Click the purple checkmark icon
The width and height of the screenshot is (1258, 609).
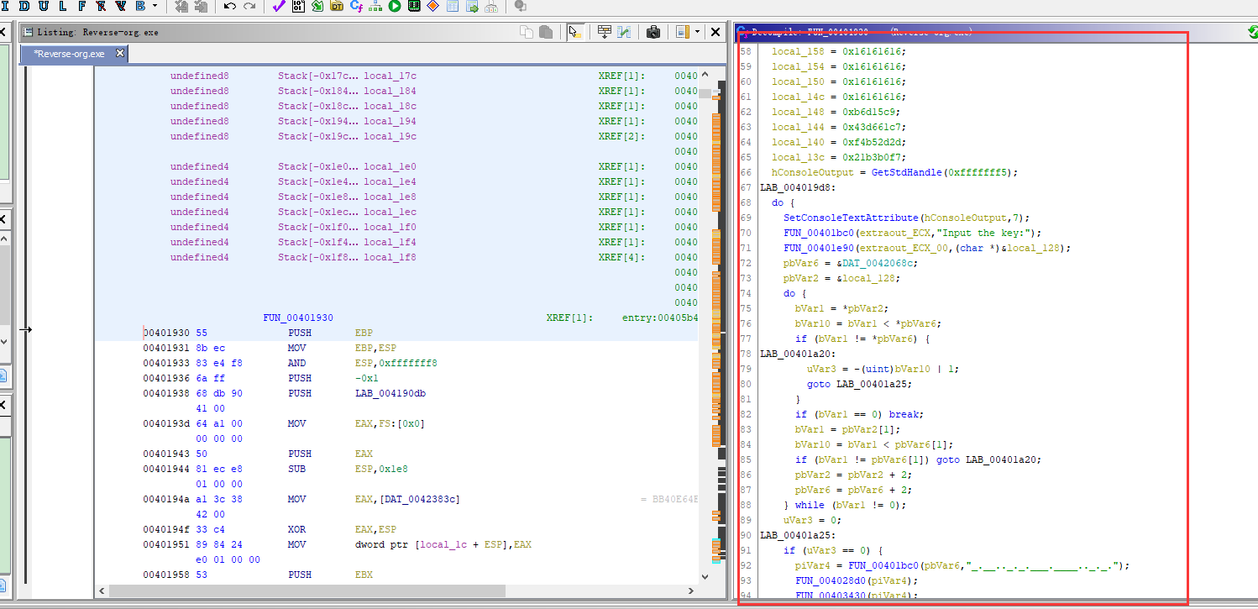(x=279, y=7)
